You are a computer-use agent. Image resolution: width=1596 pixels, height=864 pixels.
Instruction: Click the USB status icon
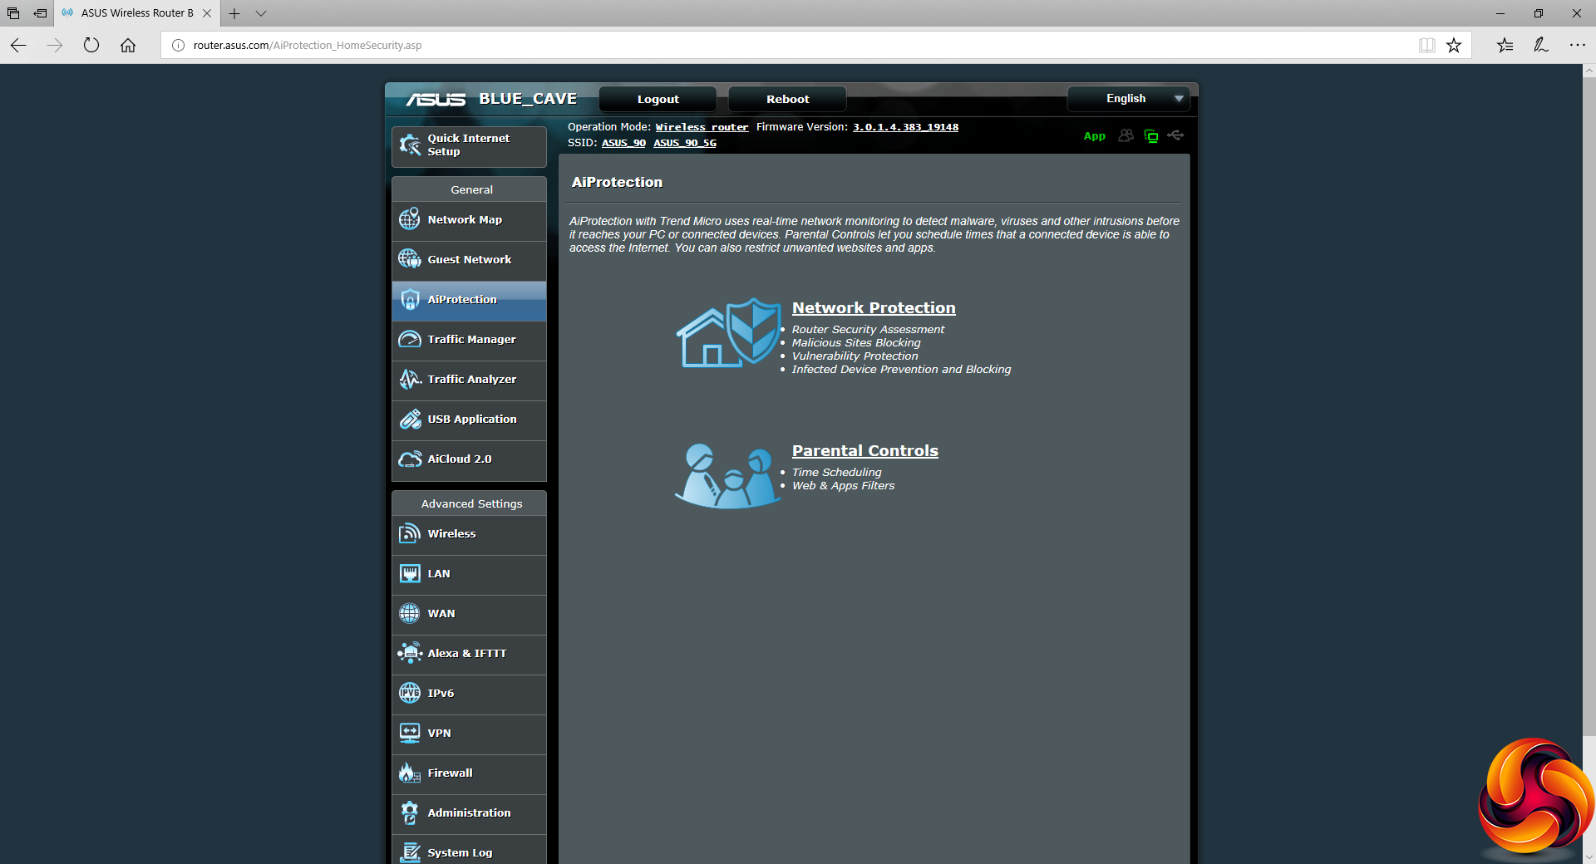[x=1175, y=135]
